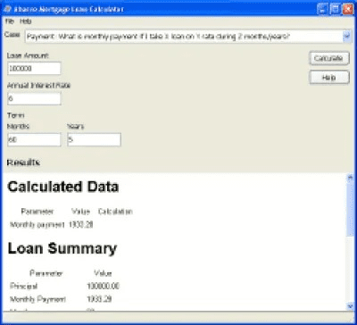Select the 'Calculated Data' heading
The width and height of the screenshot is (357, 325).
pyautogui.click(x=63, y=187)
